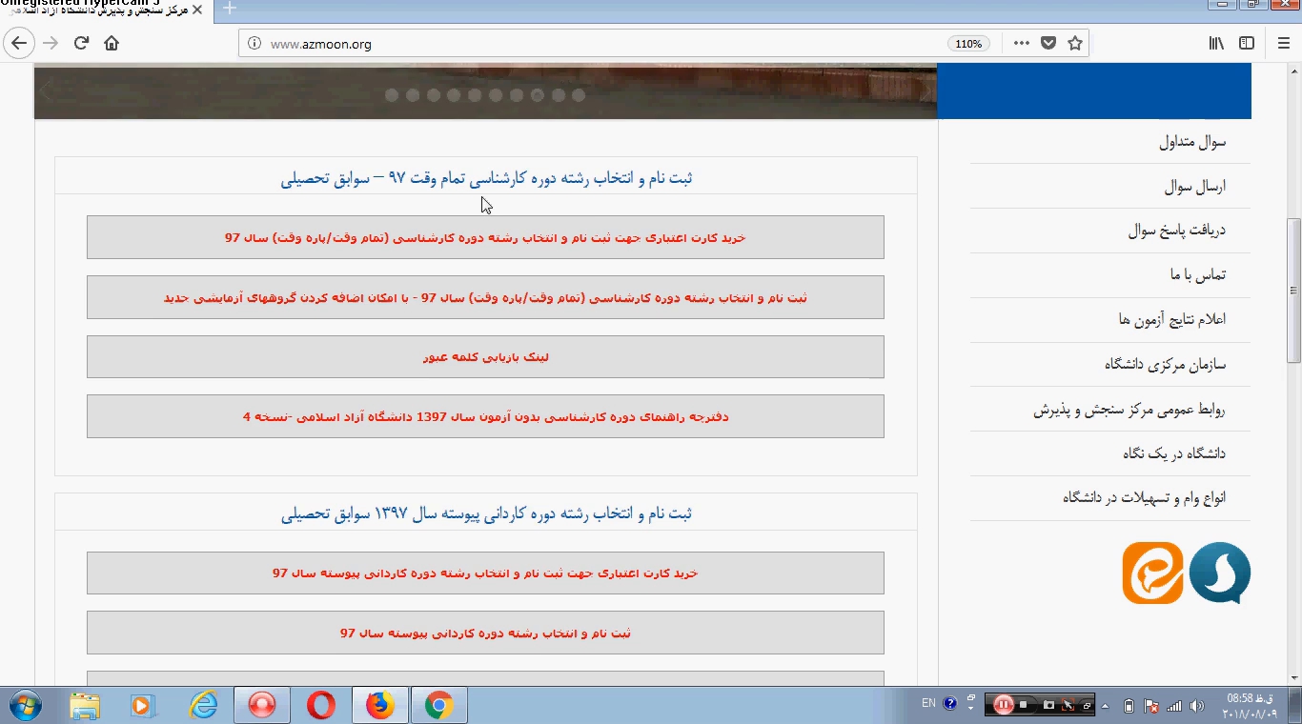Screen dimensions: 1302x724
Task: Open 'سوال متداول' sidebar menu item
Action: (x=1191, y=142)
